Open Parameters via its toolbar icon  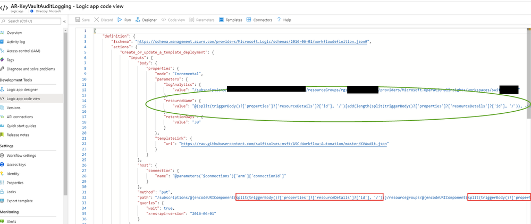click(x=192, y=20)
